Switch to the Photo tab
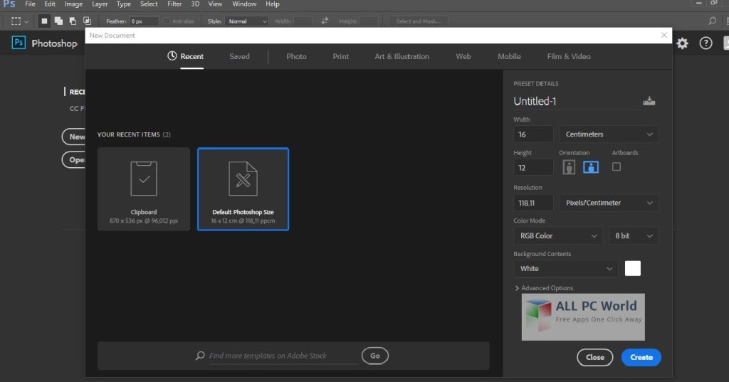The width and height of the screenshot is (729, 382). click(x=296, y=56)
